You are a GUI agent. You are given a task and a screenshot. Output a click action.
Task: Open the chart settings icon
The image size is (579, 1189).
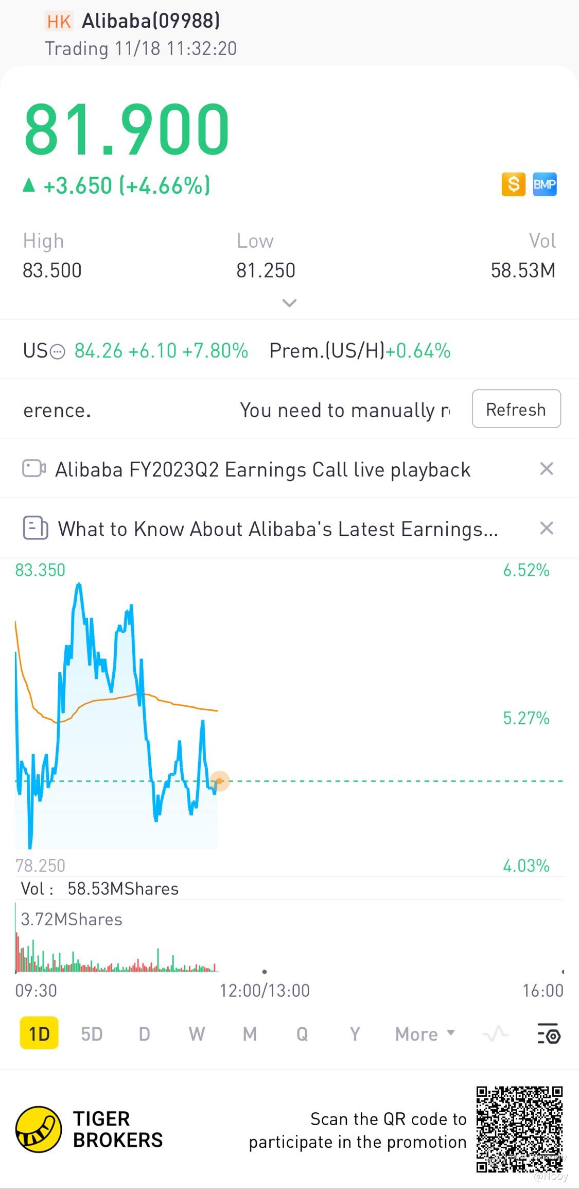click(549, 1034)
